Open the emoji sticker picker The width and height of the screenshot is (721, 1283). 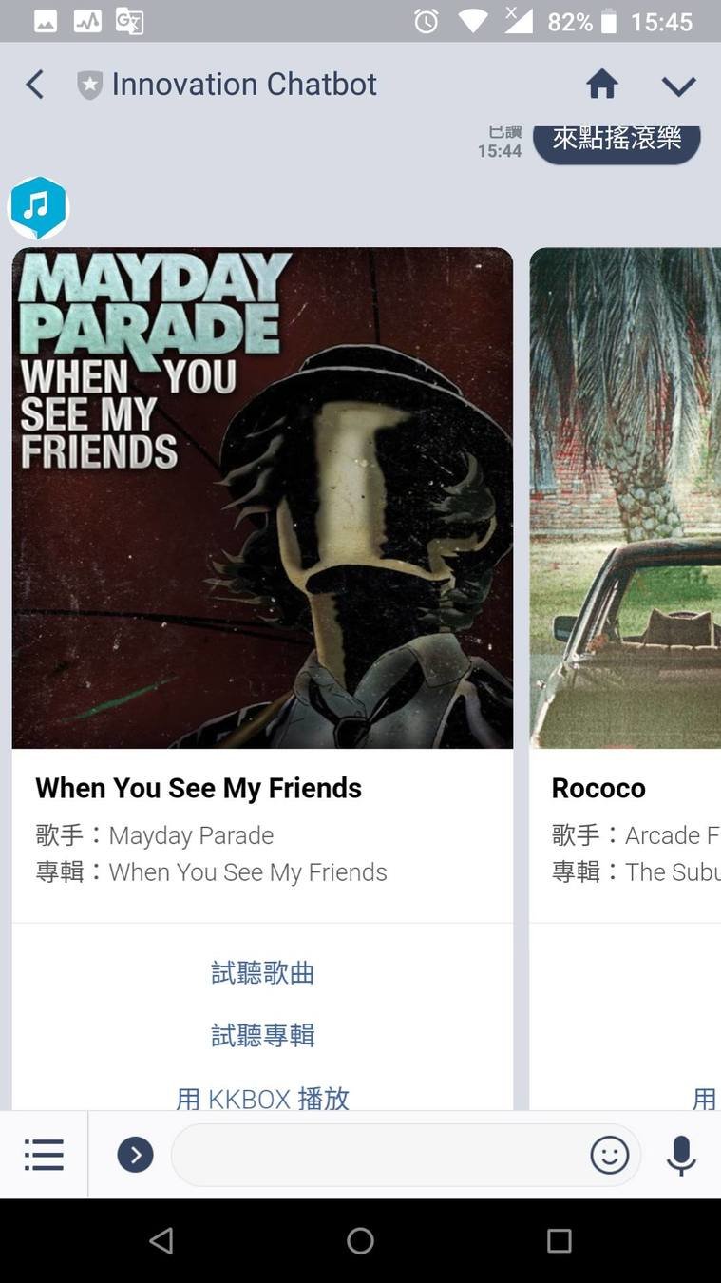(610, 1155)
